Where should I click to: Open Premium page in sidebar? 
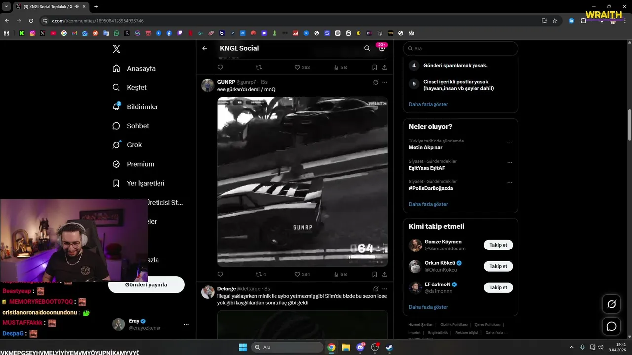(x=133, y=164)
